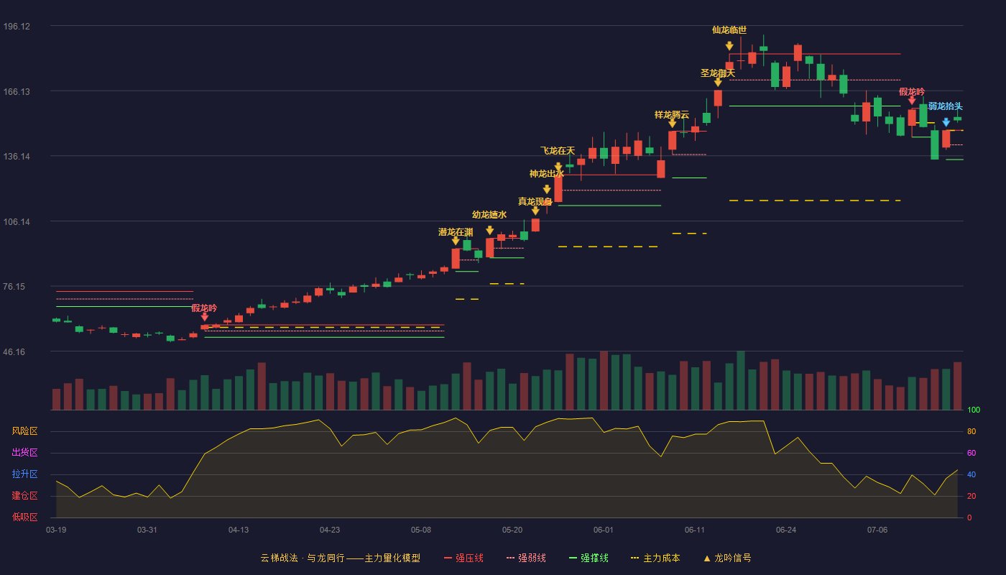1006x575 pixels.
Task: Toggle the 强压线 legend series
Action: (x=463, y=558)
